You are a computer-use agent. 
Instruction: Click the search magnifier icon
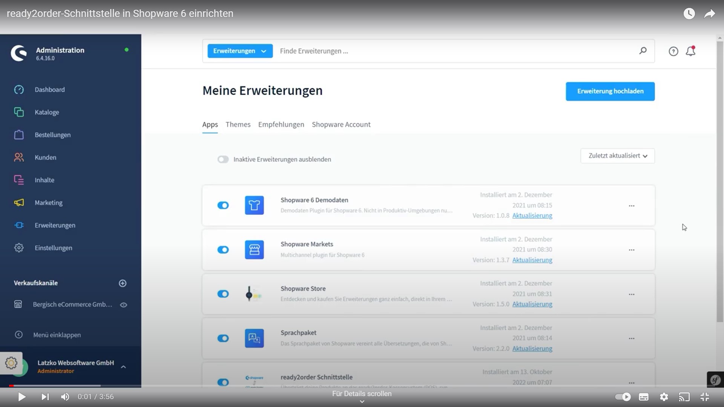coord(643,51)
